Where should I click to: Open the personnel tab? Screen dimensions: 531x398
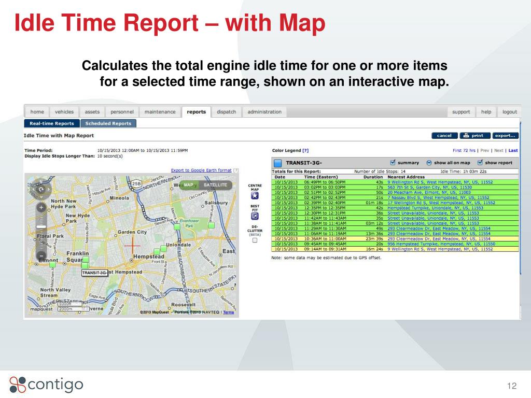(122, 112)
